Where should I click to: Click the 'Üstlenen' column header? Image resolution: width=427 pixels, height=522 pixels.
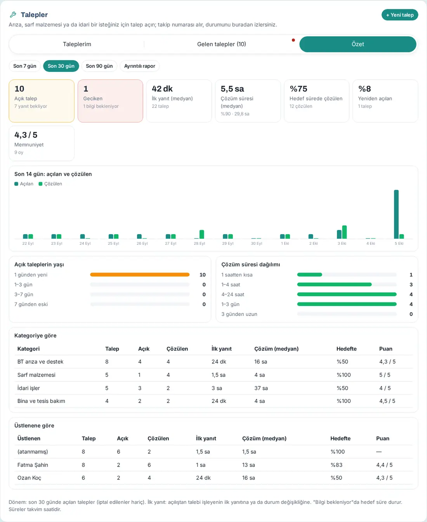[29, 438]
